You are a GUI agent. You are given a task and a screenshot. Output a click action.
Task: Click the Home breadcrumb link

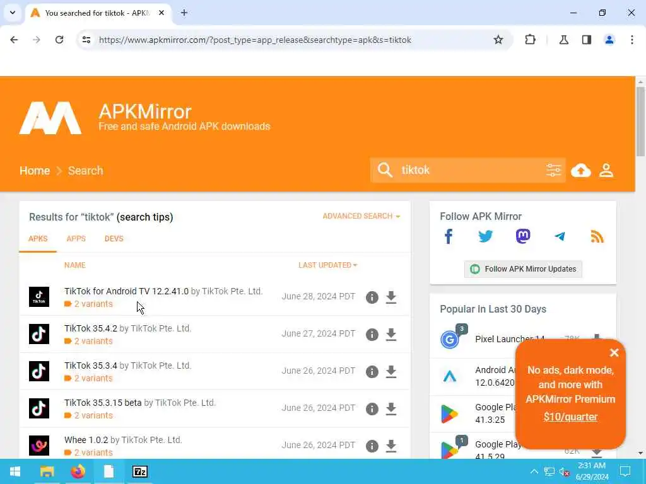pos(35,170)
